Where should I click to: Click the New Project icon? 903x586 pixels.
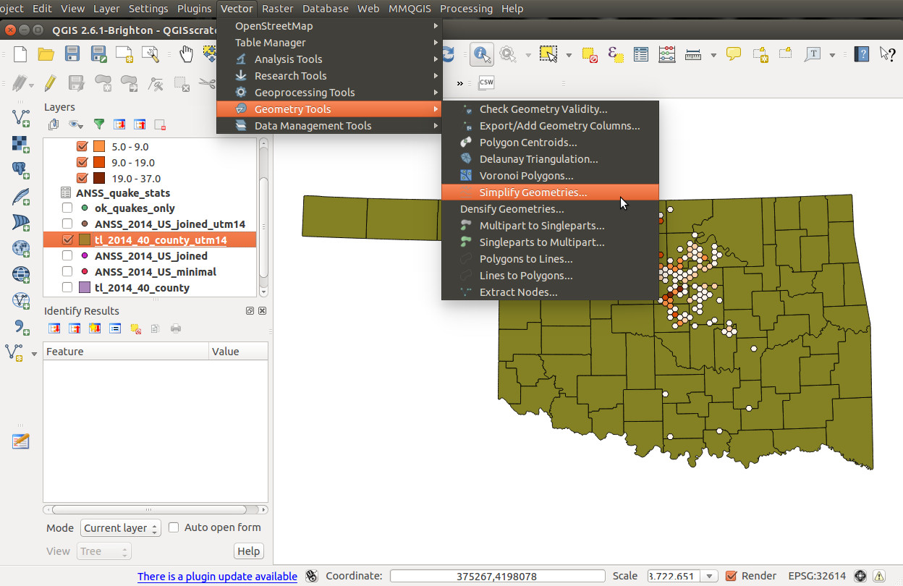point(20,54)
